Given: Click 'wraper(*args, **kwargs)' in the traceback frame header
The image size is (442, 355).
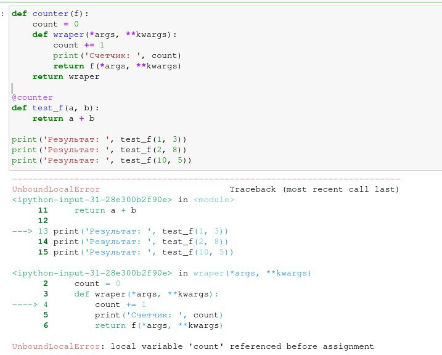Looking at the screenshot, I should (252, 273).
